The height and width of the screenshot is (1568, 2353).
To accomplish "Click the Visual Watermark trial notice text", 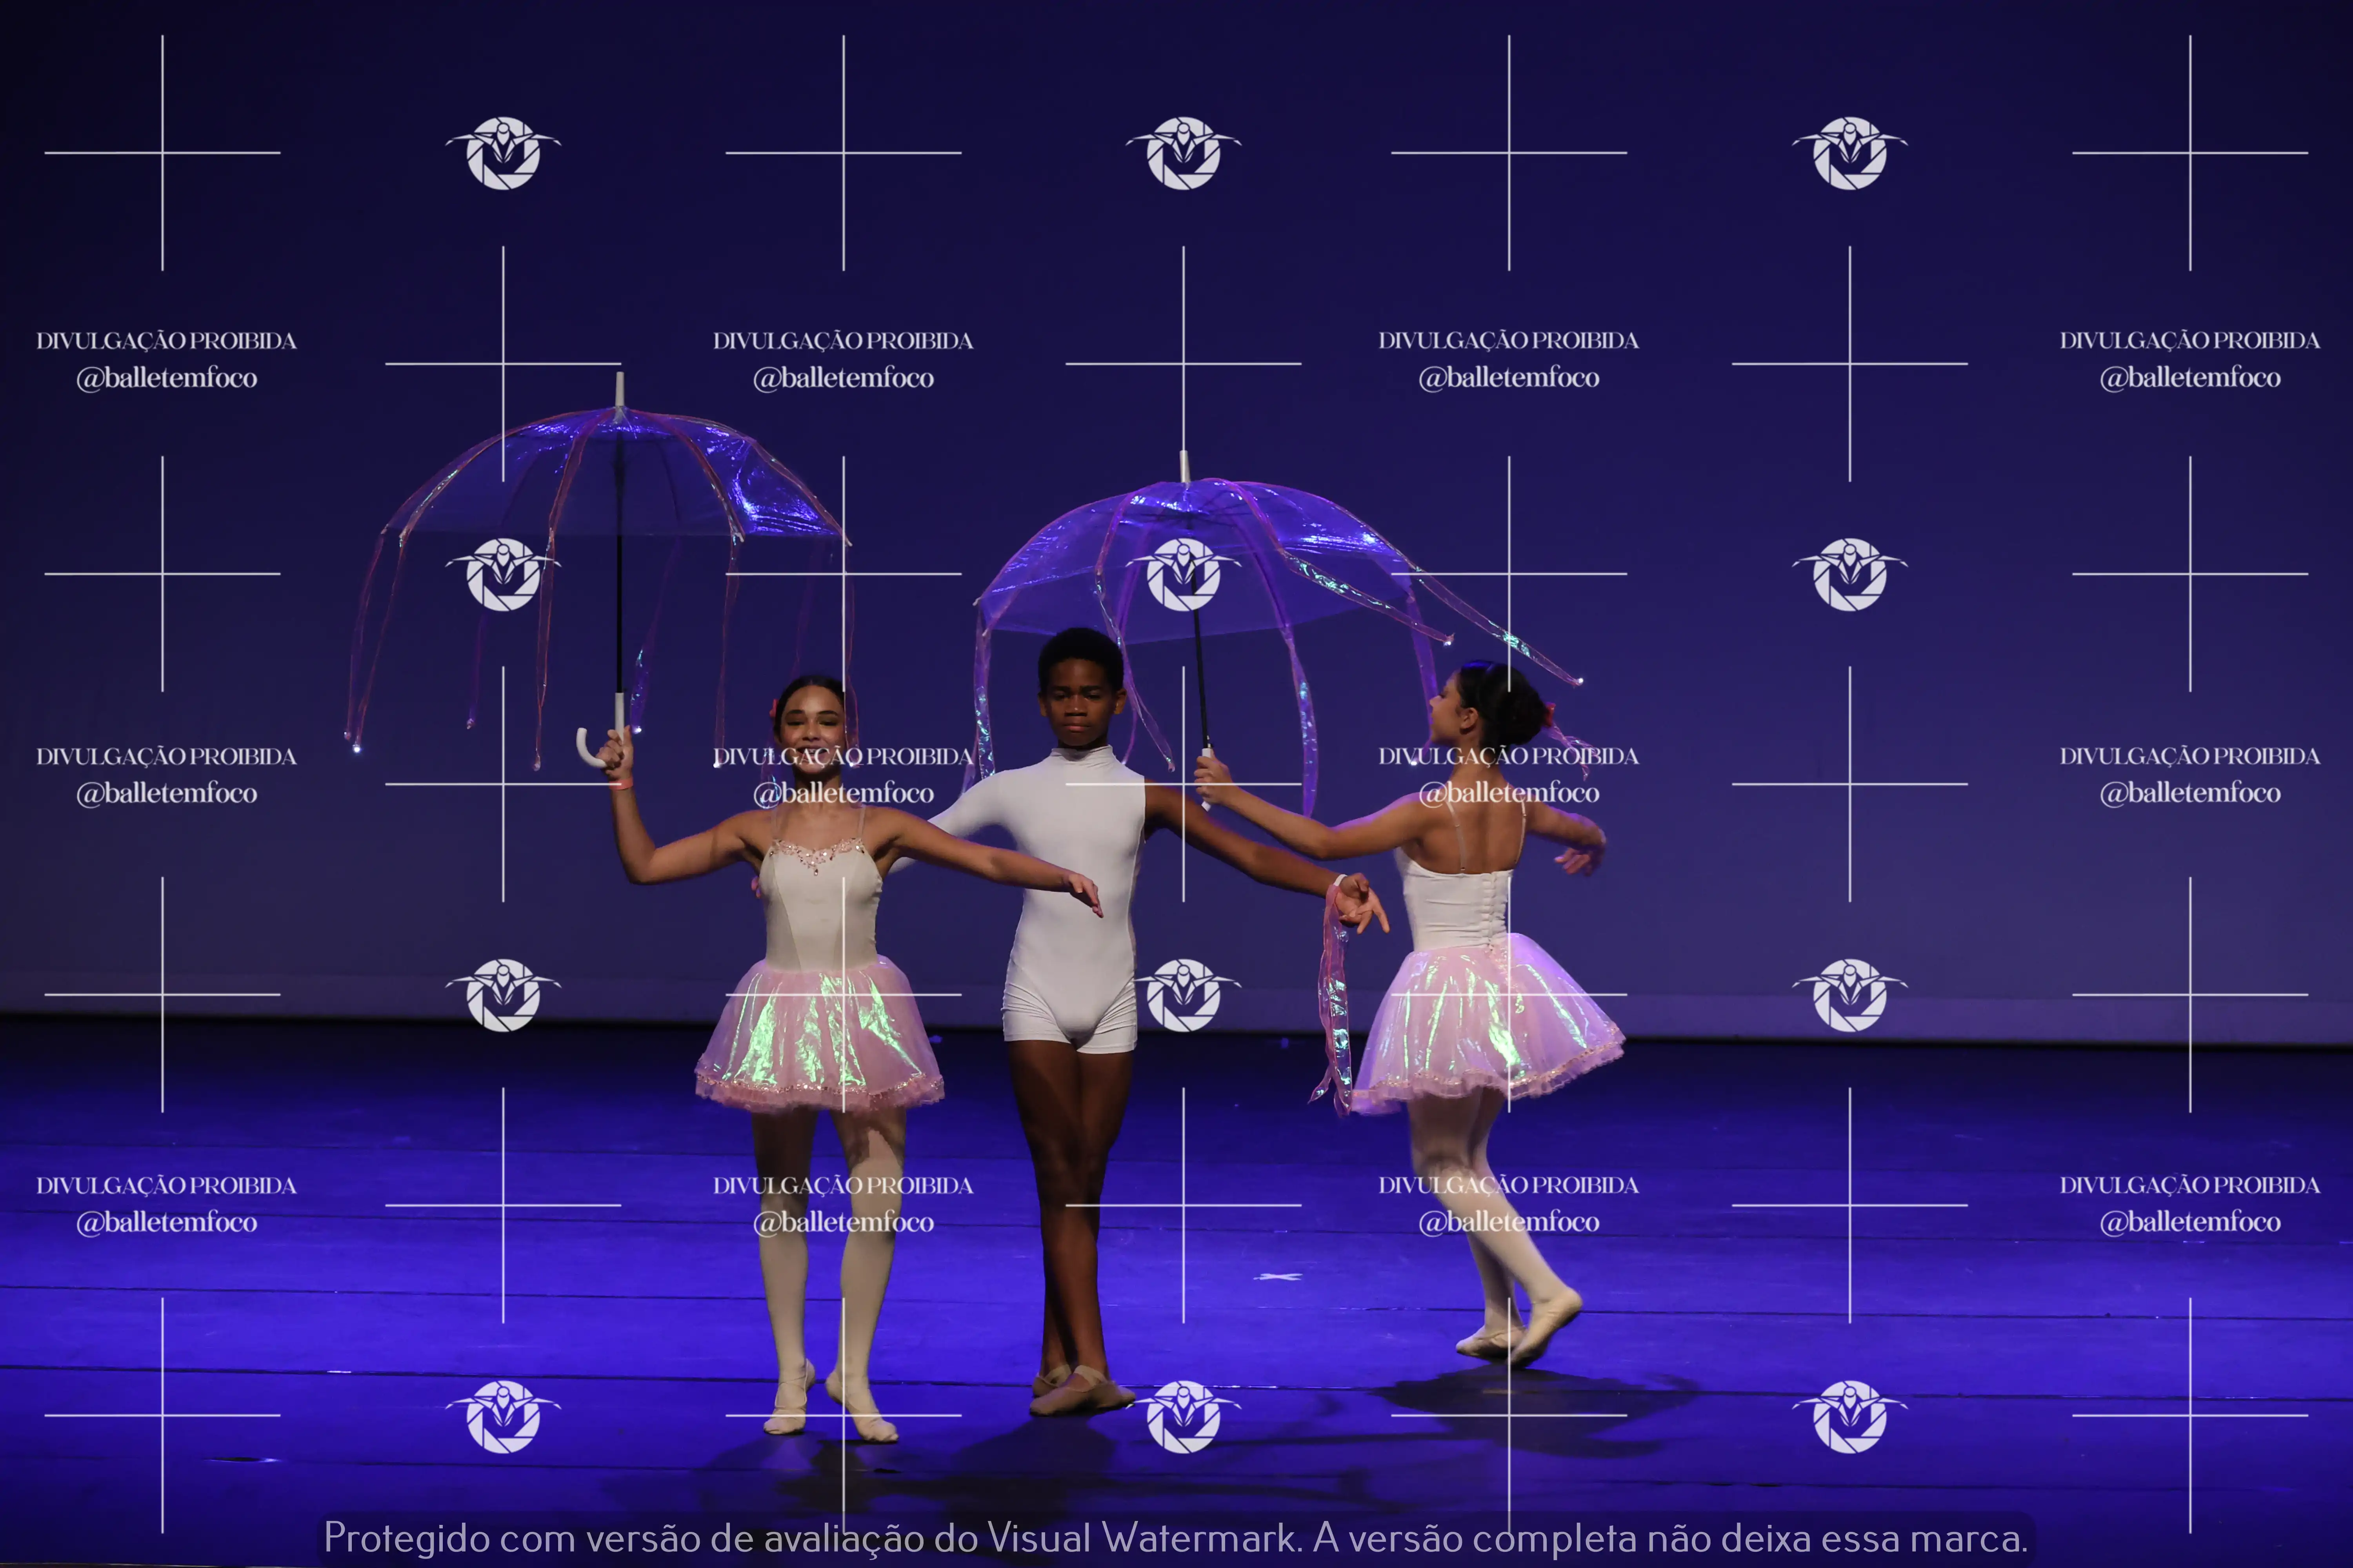I will point(1175,1537).
